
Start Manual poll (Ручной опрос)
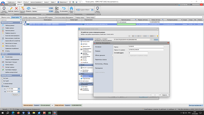9,57
